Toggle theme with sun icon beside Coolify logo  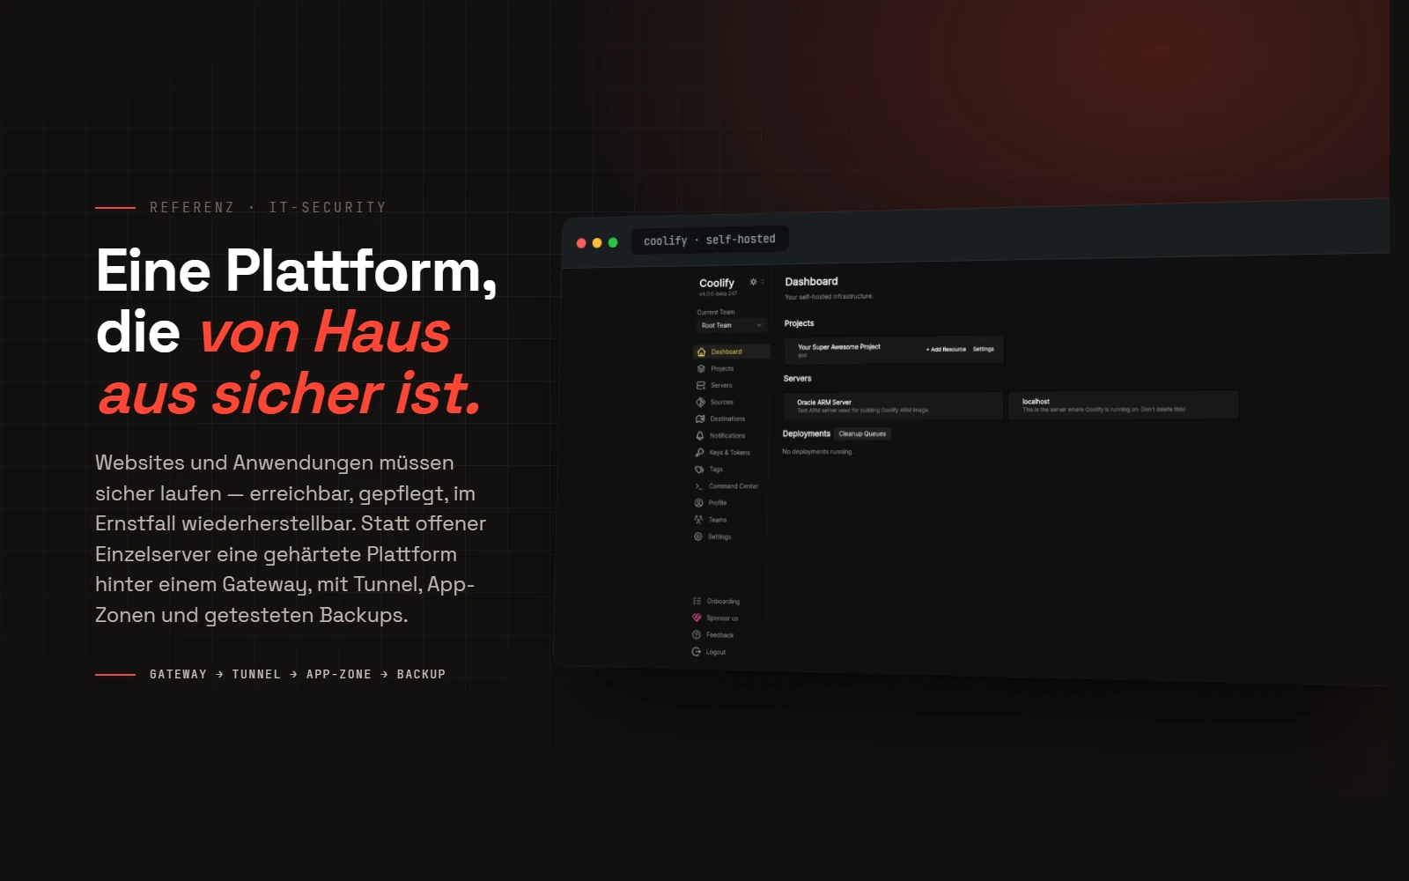pyautogui.click(x=753, y=282)
